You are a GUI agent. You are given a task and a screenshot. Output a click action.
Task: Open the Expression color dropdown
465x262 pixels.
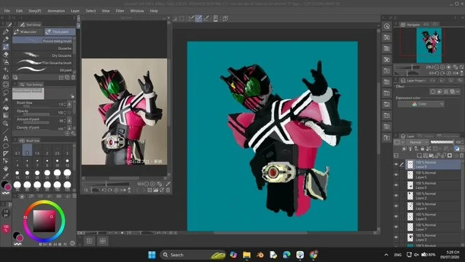click(x=421, y=104)
